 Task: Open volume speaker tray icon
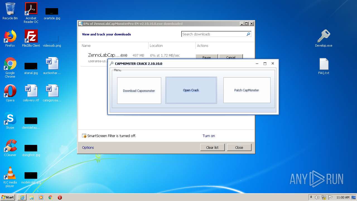317,197
